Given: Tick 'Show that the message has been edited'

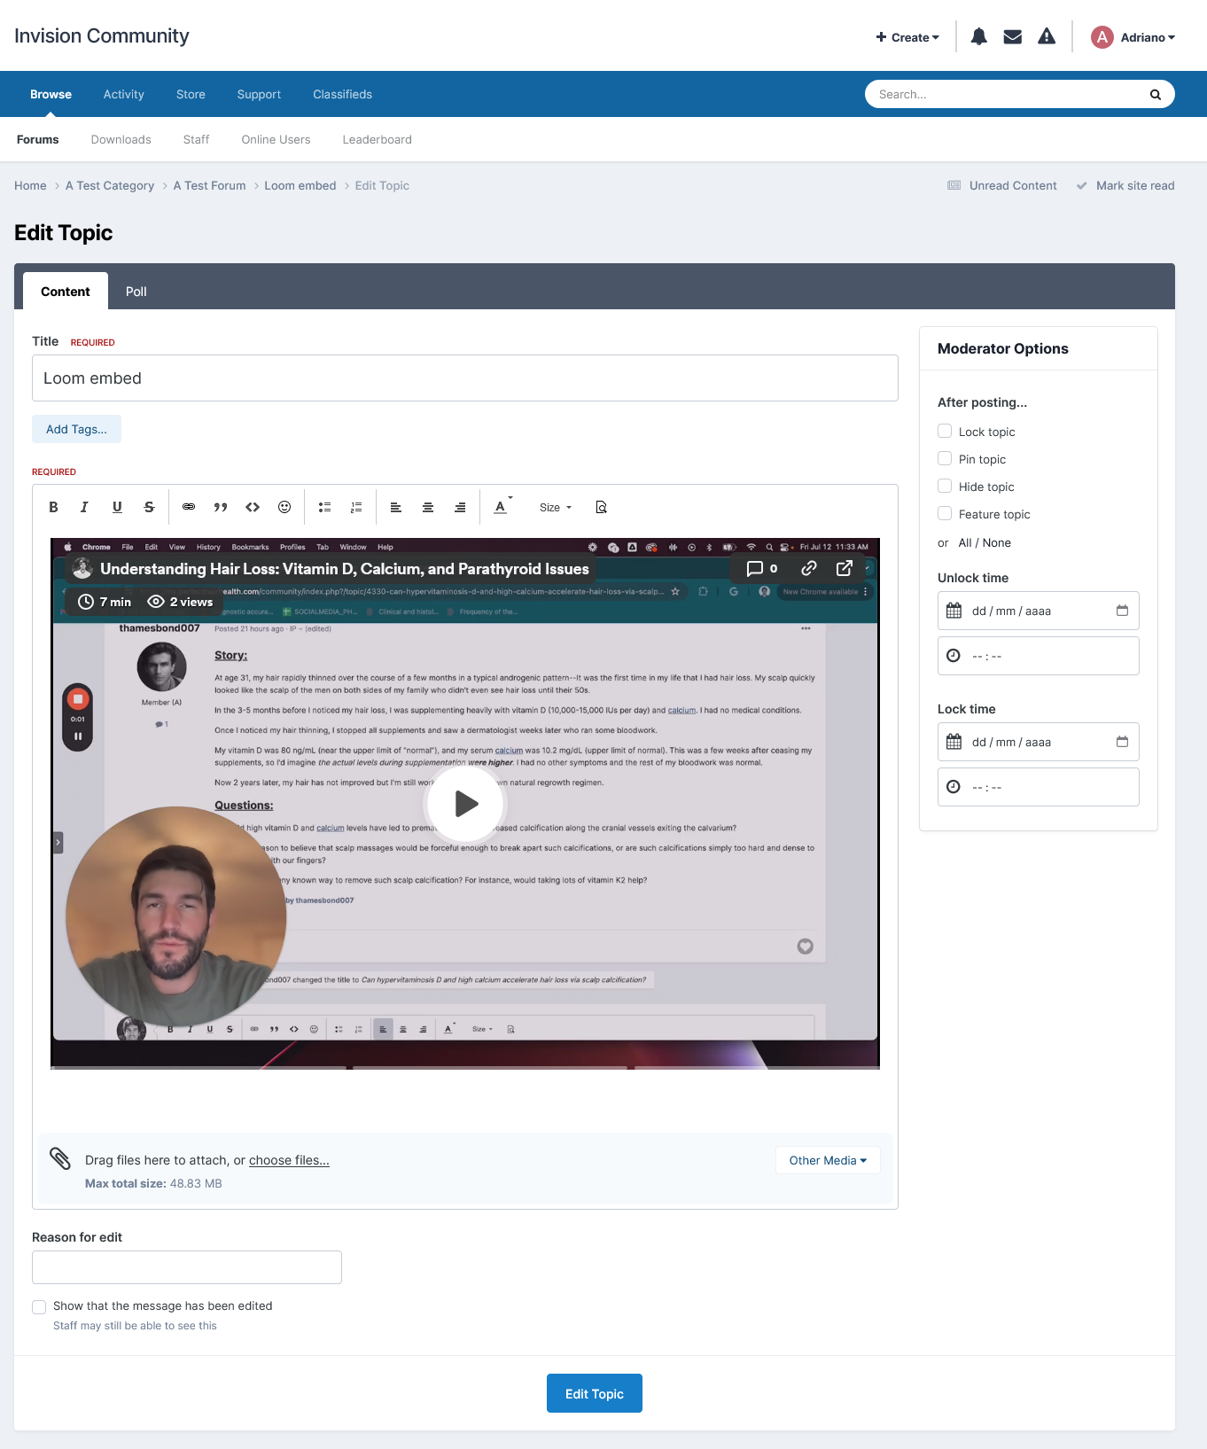Looking at the screenshot, I should tap(39, 1307).
